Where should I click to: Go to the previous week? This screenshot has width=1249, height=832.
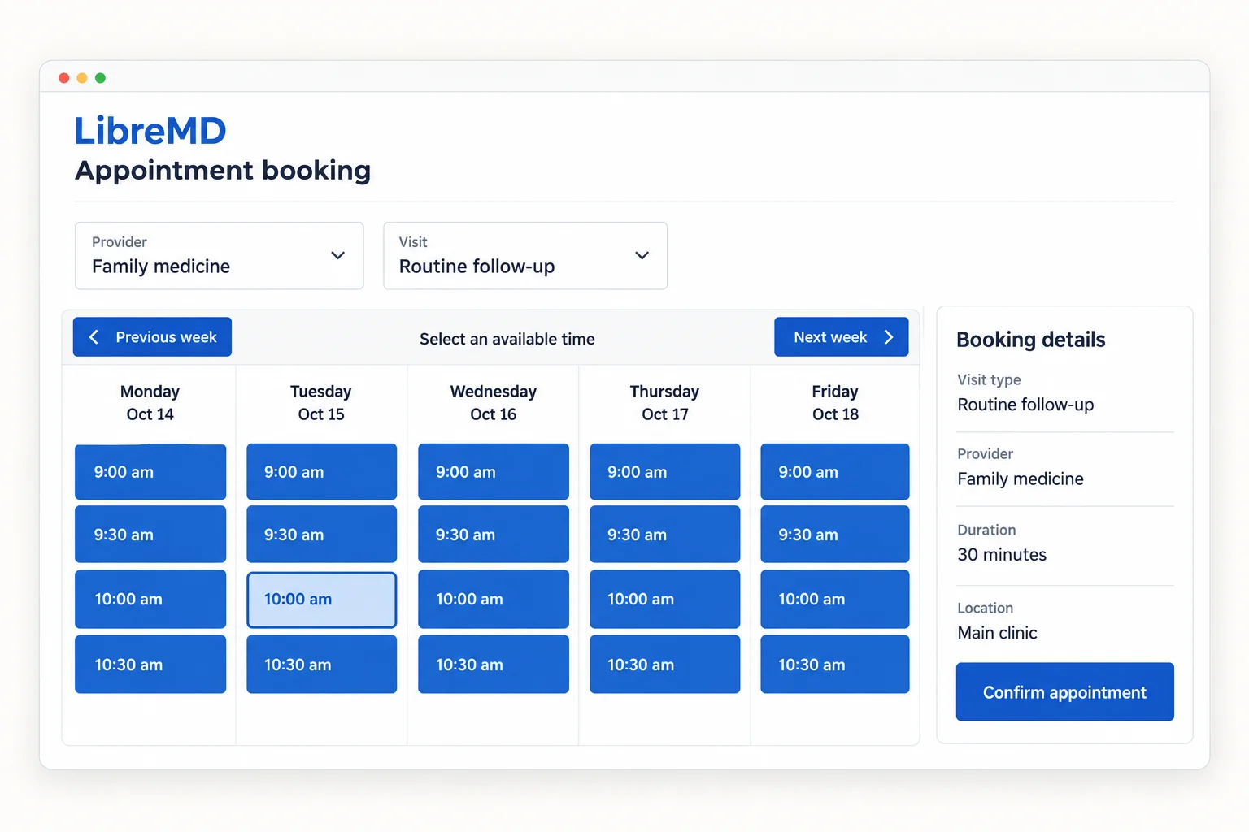pyautogui.click(x=152, y=336)
